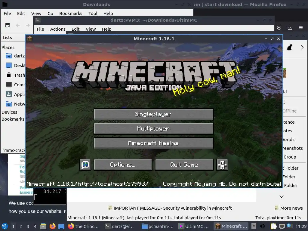The height and width of the screenshot is (231, 308).
Task: Go forward in the file manager toolbar
Action: click(28, 25)
